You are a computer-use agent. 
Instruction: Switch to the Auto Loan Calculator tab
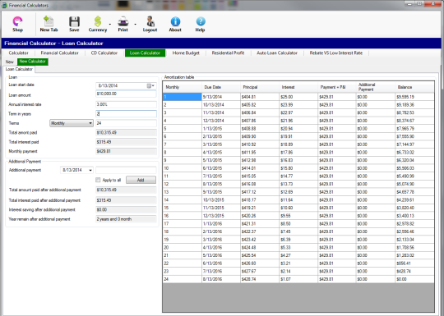click(277, 53)
